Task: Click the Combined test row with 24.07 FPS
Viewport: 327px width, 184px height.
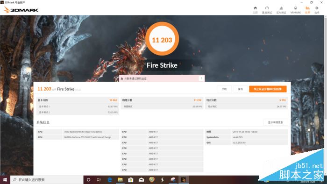Action: 246,106
